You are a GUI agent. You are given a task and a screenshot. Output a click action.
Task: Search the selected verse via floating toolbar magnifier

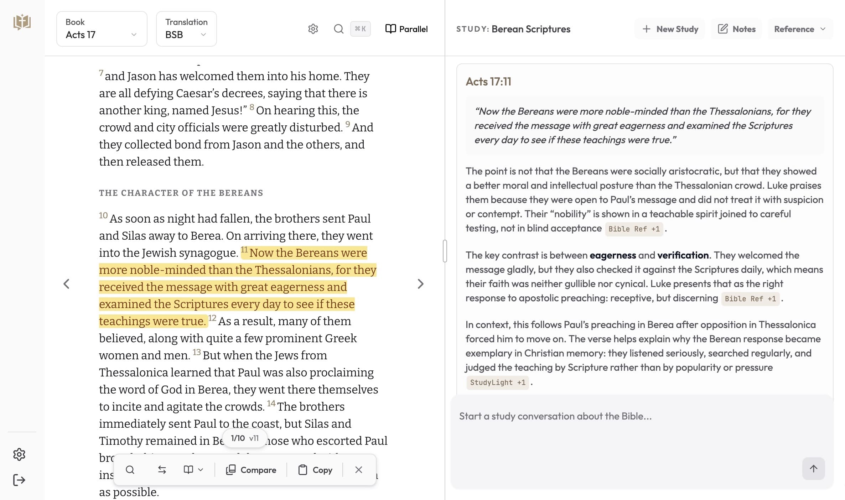[x=130, y=470]
